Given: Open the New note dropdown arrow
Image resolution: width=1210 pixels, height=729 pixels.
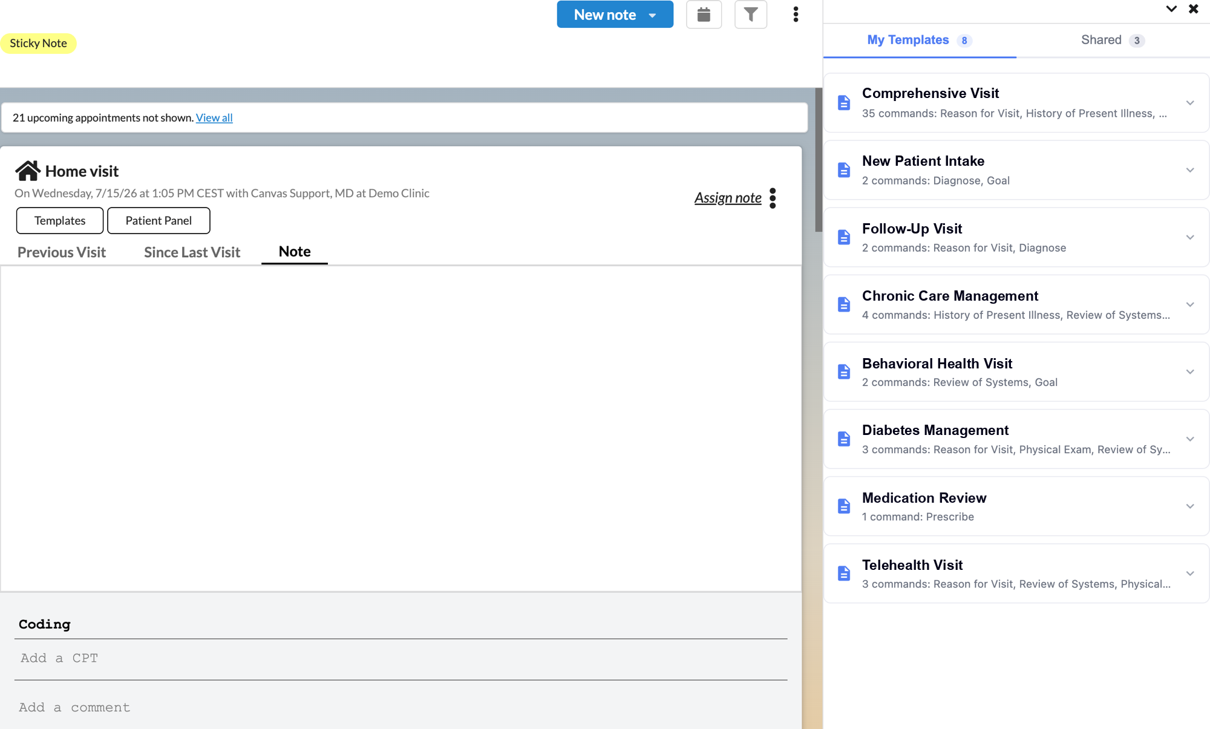Looking at the screenshot, I should [x=653, y=15].
